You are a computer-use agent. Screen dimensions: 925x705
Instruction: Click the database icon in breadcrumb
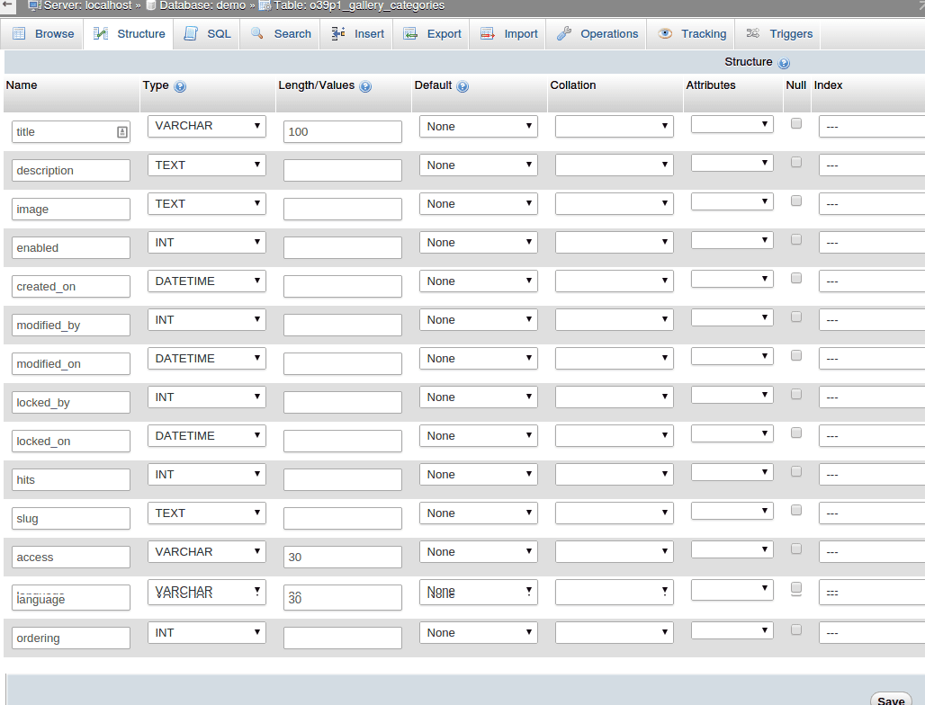151,5
